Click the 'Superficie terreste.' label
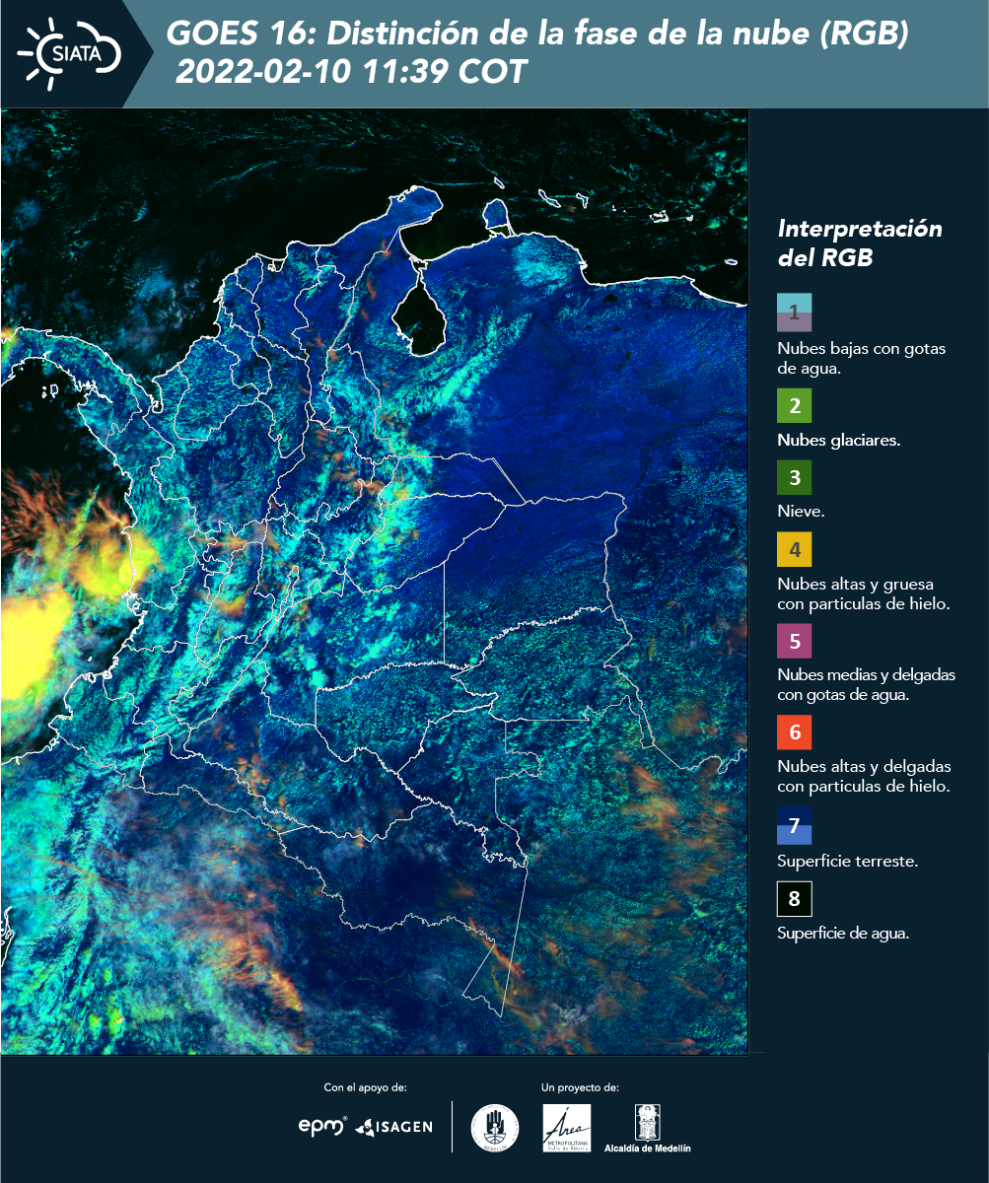Image resolution: width=989 pixels, height=1183 pixels. pyautogui.click(x=848, y=861)
